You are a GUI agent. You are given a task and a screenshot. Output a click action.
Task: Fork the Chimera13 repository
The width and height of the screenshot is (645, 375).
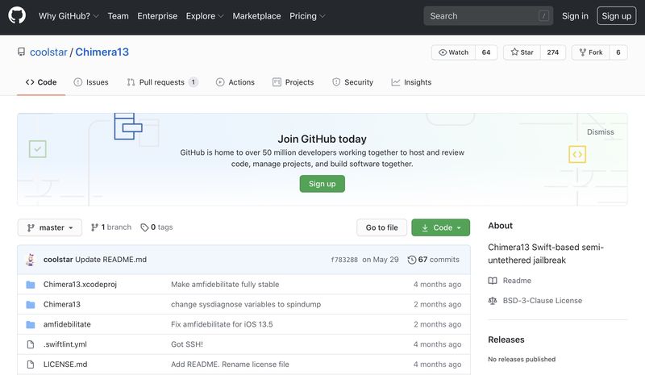pyautogui.click(x=591, y=52)
